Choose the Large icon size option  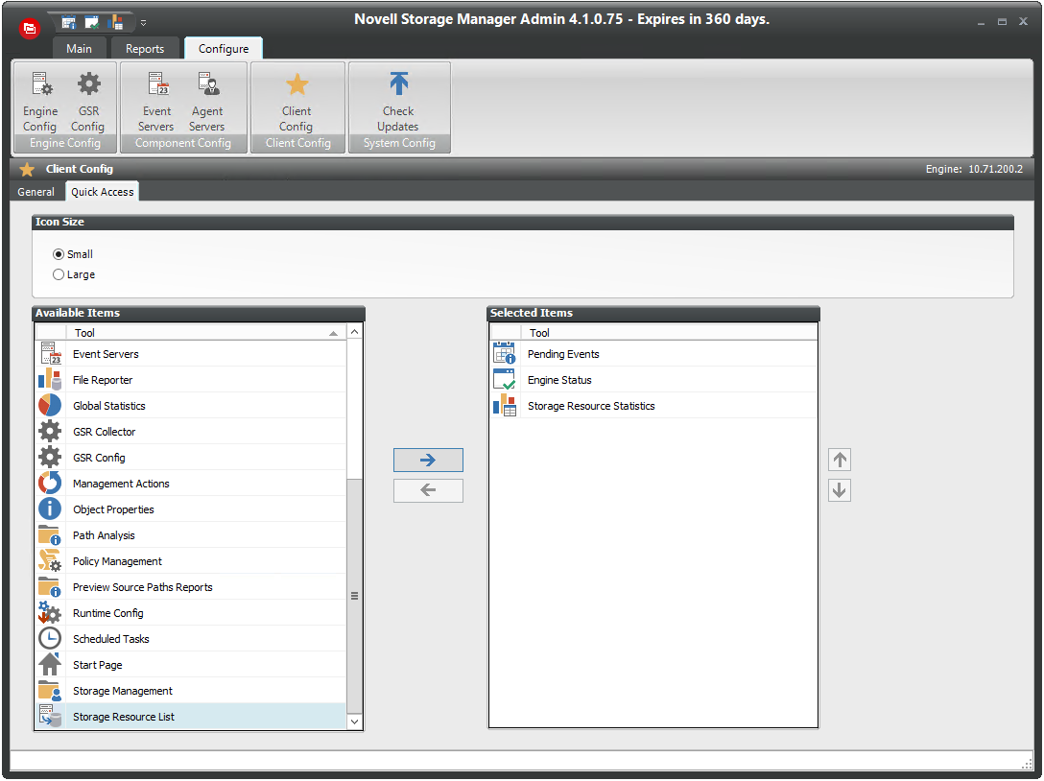coord(59,274)
